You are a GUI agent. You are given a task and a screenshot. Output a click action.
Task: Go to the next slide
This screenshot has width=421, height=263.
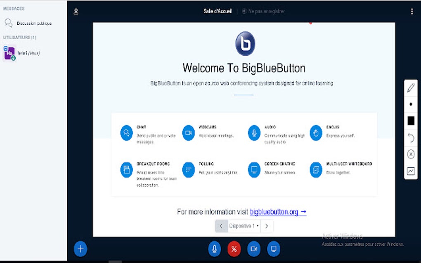tap(267, 226)
